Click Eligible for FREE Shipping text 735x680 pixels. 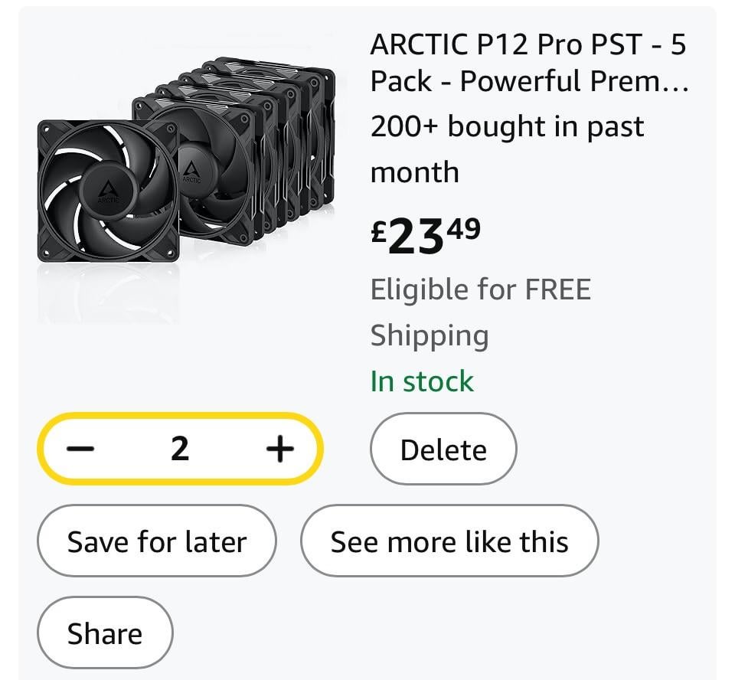click(x=481, y=312)
